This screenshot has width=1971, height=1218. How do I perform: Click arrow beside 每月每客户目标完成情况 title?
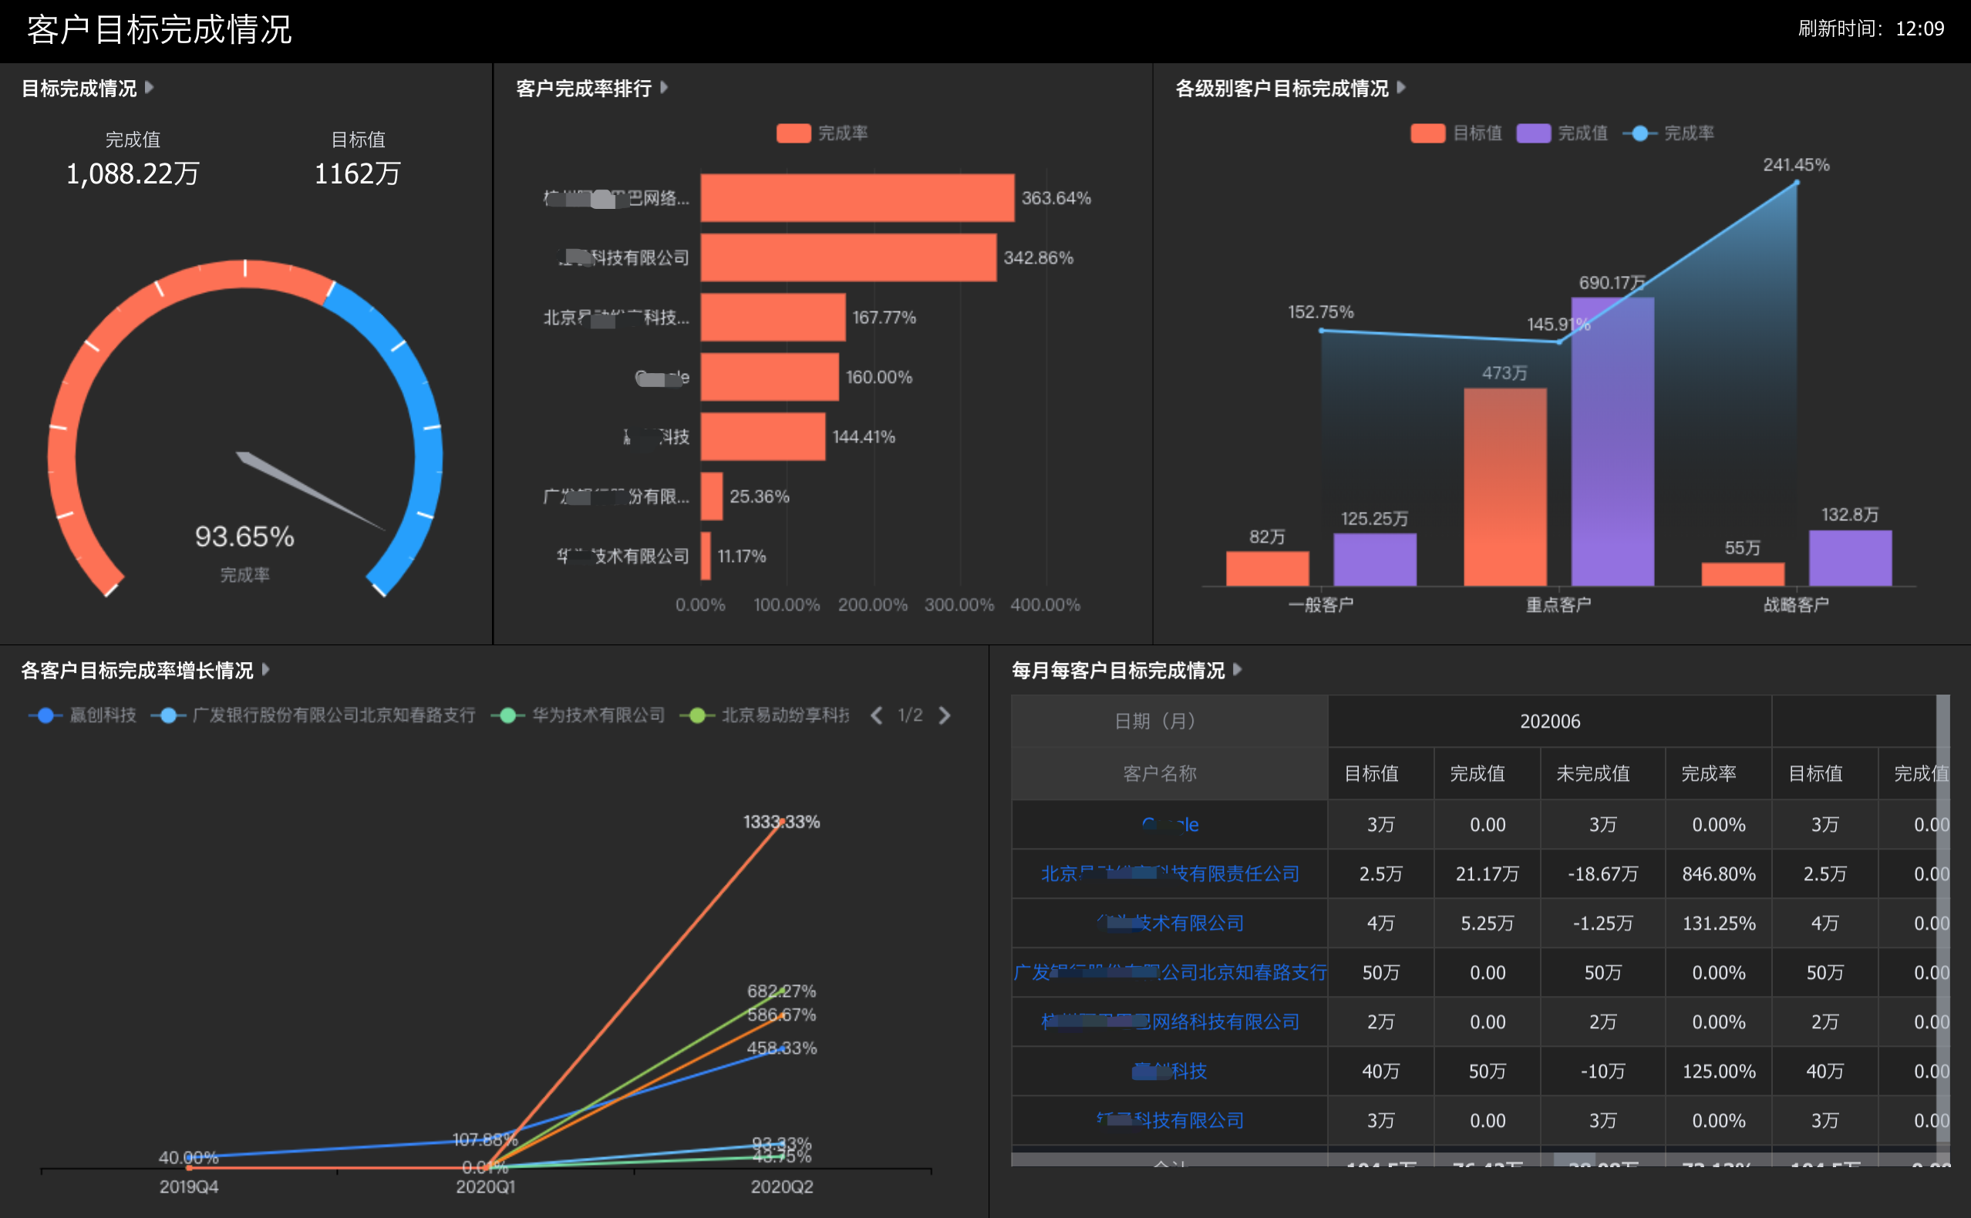pyautogui.click(x=1238, y=669)
